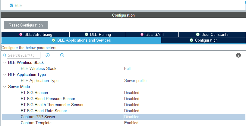This screenshot has width=246, height=126.
Task: Open the BLE GATT tab
Action: click(x=152, y=35)
